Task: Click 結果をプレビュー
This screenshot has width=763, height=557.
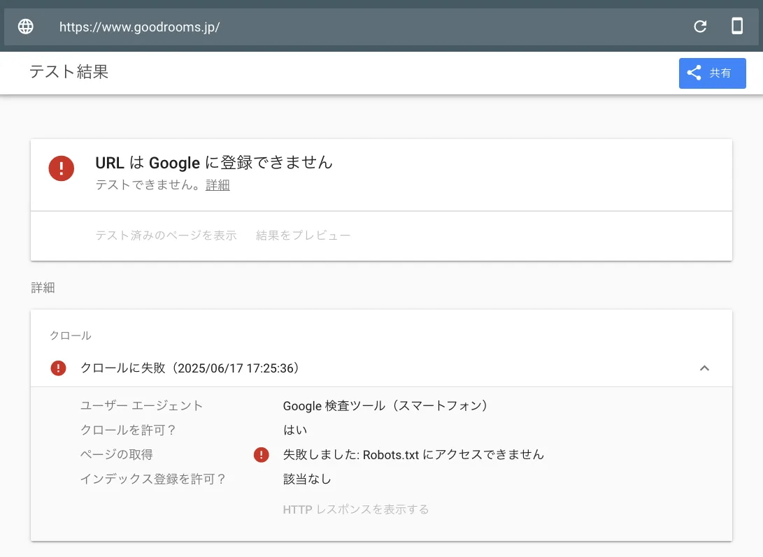Action: (x=303, y=236)
